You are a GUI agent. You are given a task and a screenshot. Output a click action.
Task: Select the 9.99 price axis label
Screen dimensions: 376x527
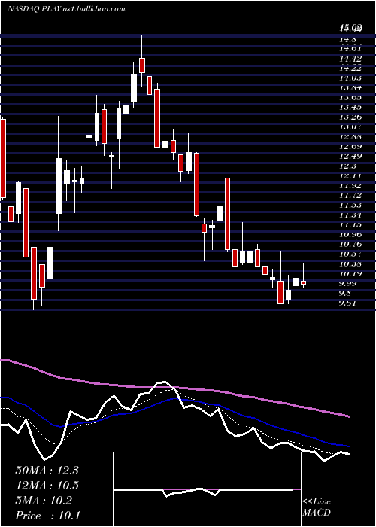click(x=348, y=282)
